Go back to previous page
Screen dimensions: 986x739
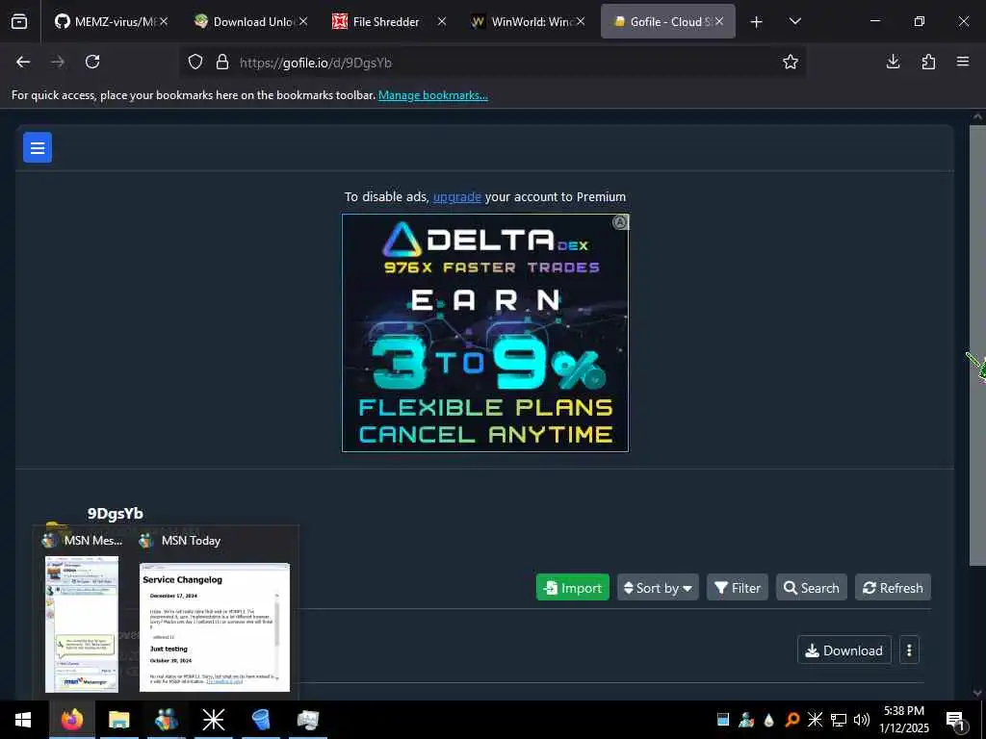23,62
